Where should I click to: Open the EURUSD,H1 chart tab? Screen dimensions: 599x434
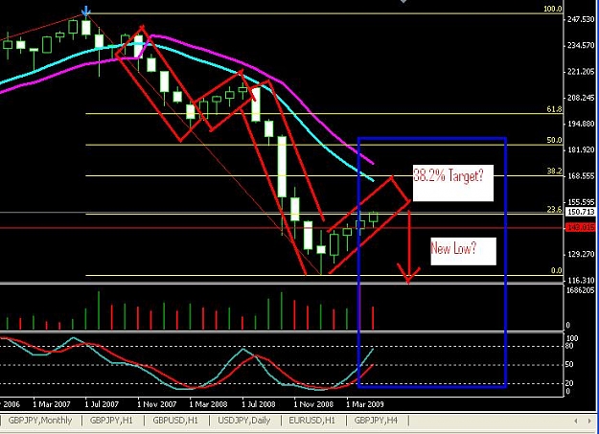point(311,421)
